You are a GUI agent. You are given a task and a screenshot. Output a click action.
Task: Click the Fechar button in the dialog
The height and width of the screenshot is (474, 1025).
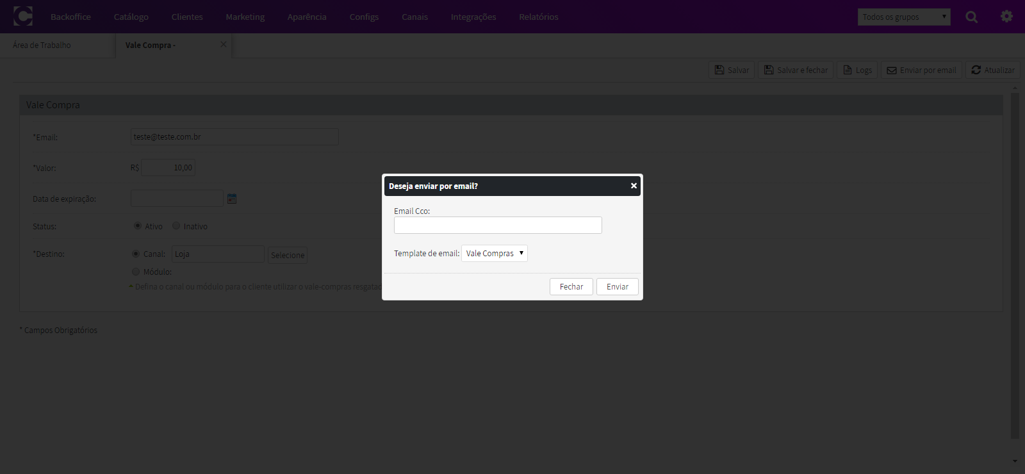571,287
